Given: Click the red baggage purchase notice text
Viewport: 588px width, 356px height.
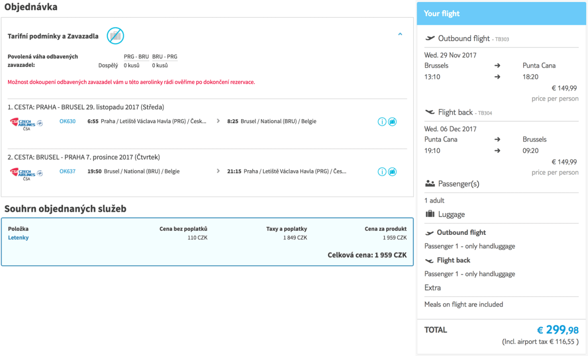Looking at the screenshot, I should point(131,82).
